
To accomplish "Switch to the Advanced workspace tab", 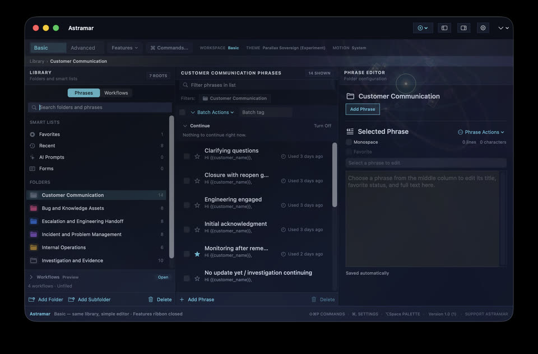I will point(83,48).
